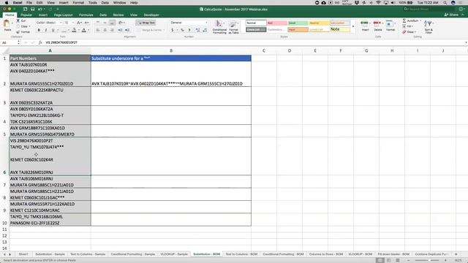This screenshot has width=468, height=263.
Task: Click the Format painter brush
Action: [18, 32]
